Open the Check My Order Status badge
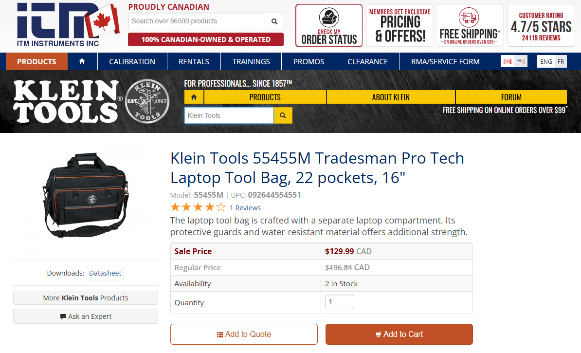This screenshot has height=353, width=581. (x=328, y=25)
